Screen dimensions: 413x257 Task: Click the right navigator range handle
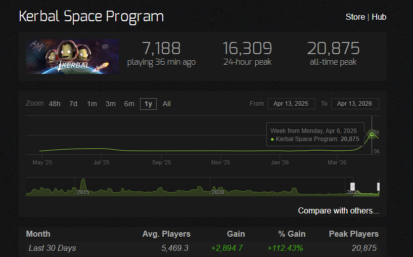378,187
